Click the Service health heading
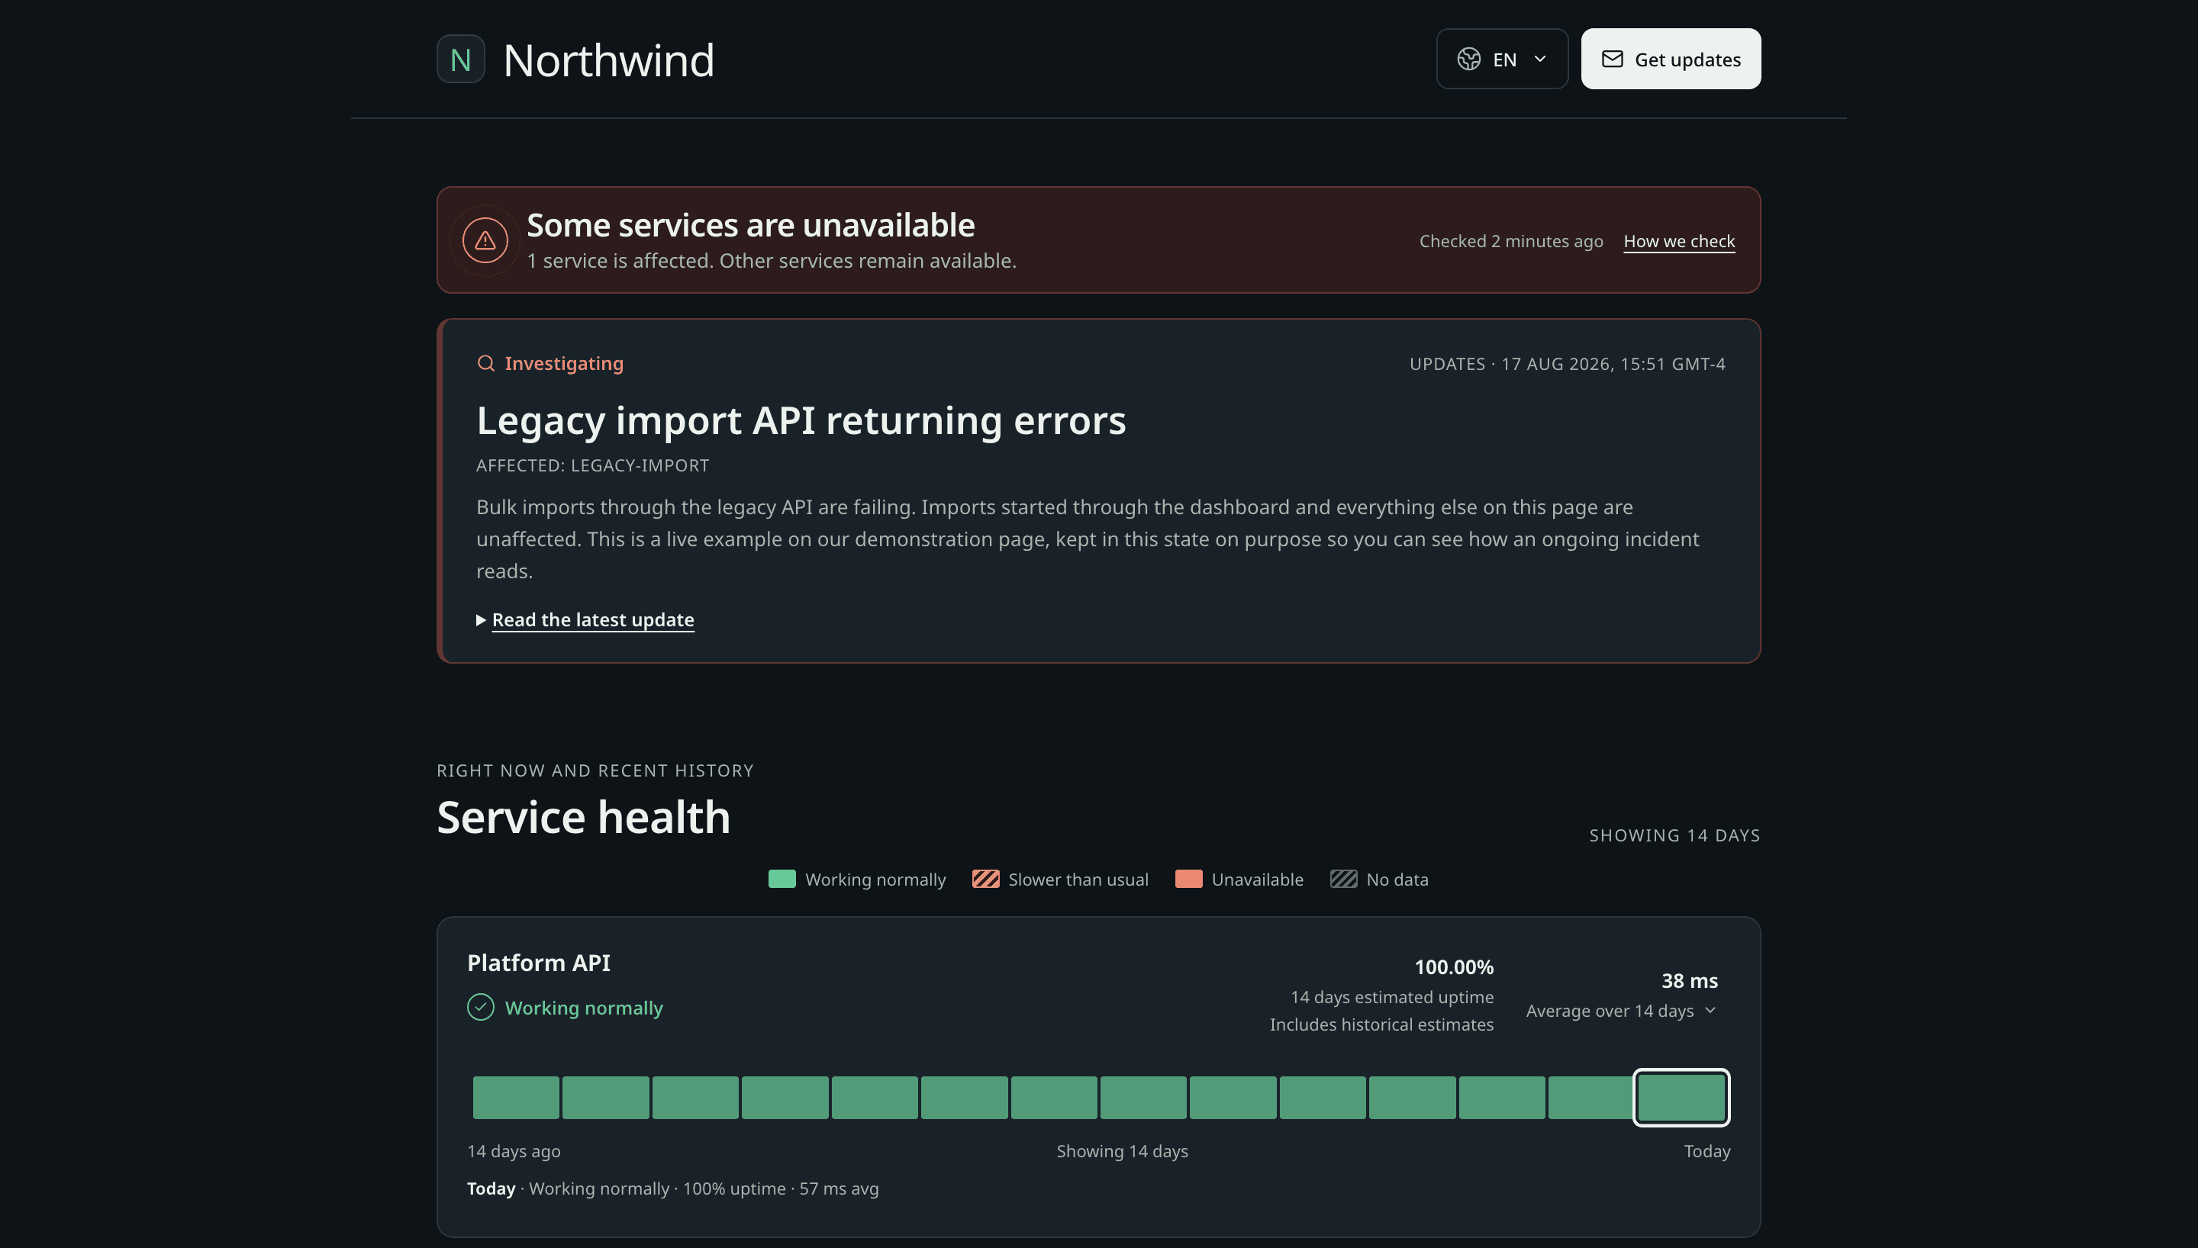Viewport: 2198px width, 1248px height. pos(583,816)
